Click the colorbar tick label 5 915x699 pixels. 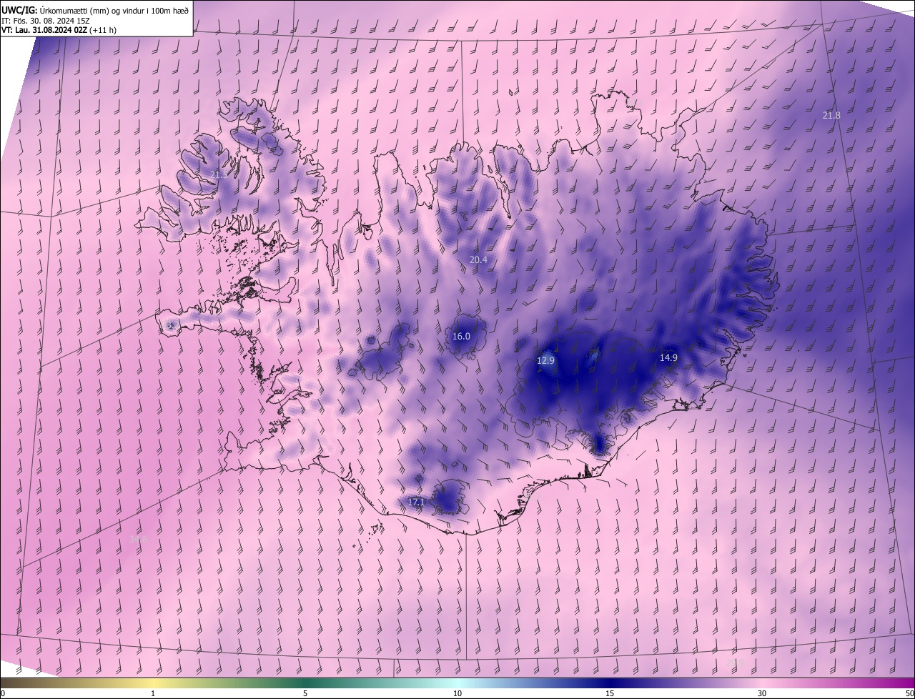305,693
